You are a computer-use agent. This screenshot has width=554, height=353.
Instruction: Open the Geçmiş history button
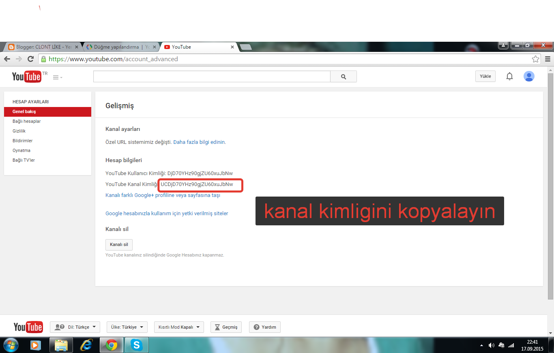coord(226,327)
